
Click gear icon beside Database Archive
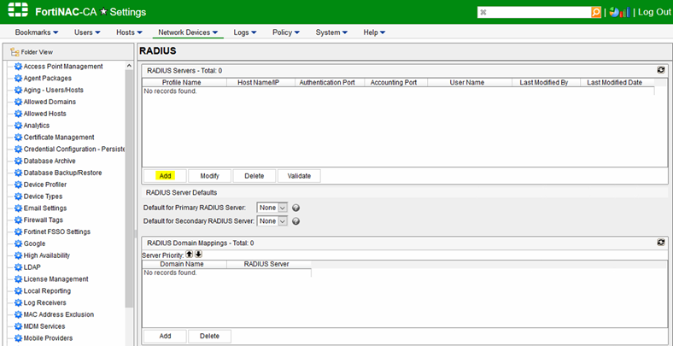pyautogui.click(x=18, y=161)
